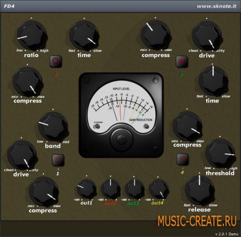Click the drive knob beside the band 3 button
This screenshot has width=241, height=237.
point(207,36)
